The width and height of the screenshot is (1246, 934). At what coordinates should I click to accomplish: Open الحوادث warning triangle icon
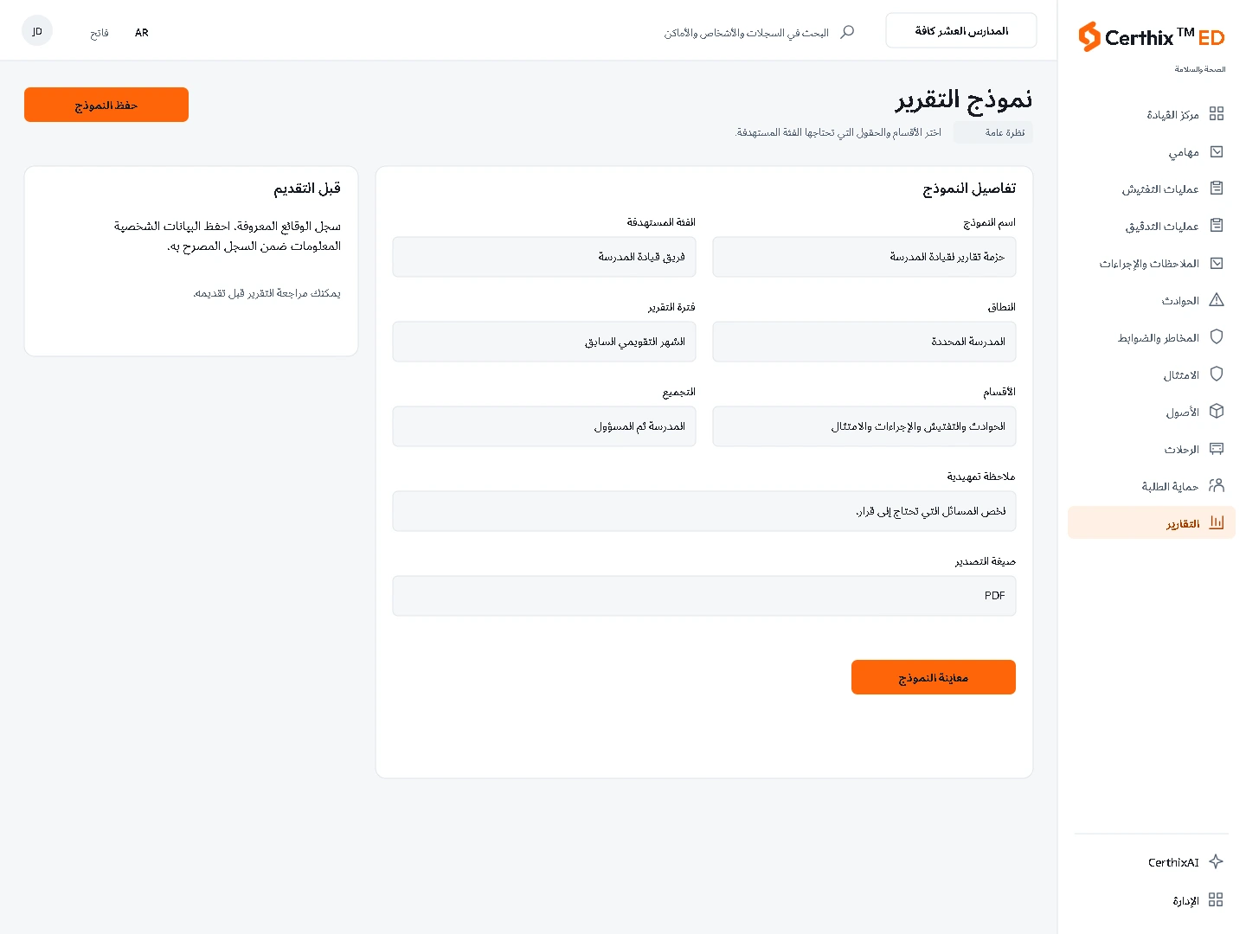(x=1216, y=300)
